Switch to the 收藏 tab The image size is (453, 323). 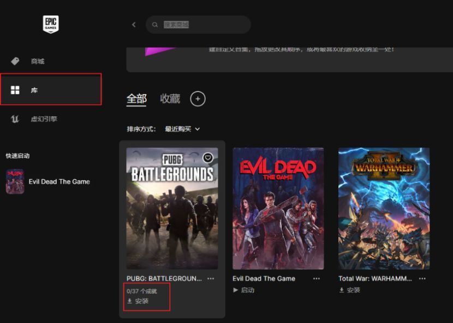(x=170, y=99)
